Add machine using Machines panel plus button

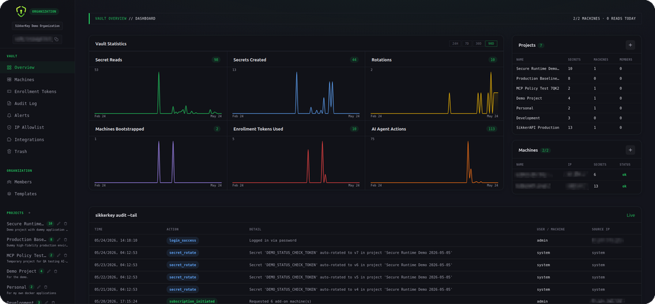point(630,150)
